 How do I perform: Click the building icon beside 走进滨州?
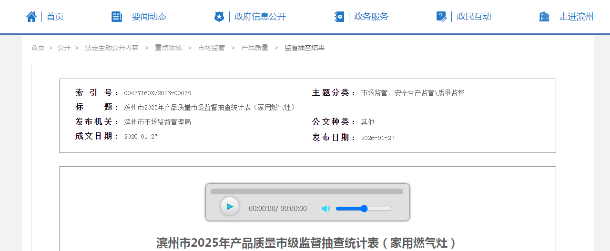coord(544,17)
